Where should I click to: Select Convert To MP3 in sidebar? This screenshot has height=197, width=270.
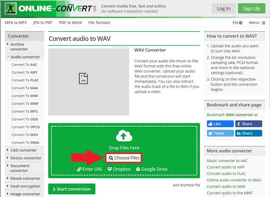[x=24, y=112]
